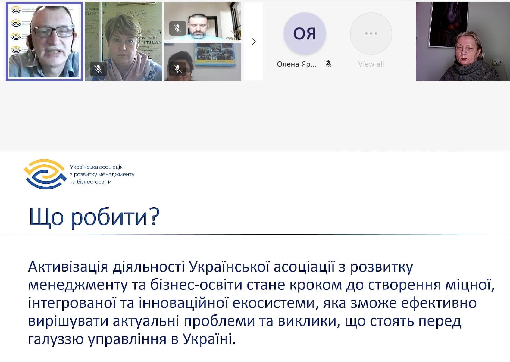Click muted mic icon on pink scarf tile
The width and height of the screenshot is (510, 362).
pos(98,69)
